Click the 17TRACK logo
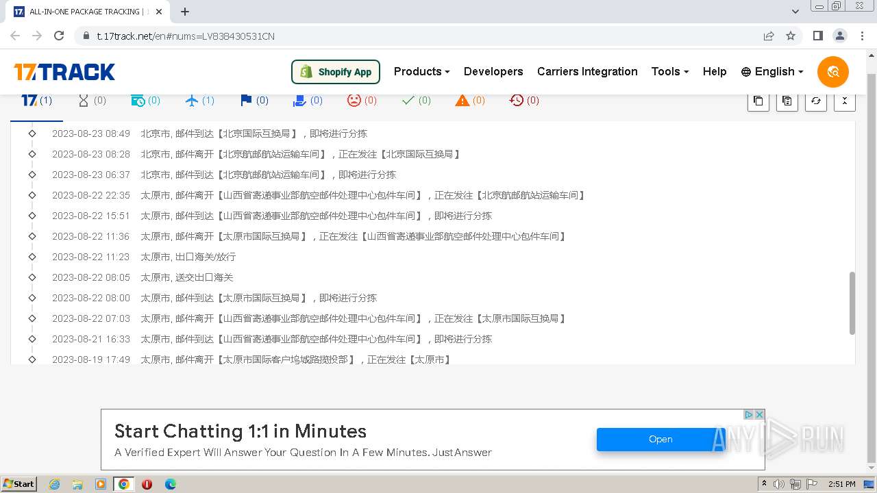877x493 pixels. (64, 72)
